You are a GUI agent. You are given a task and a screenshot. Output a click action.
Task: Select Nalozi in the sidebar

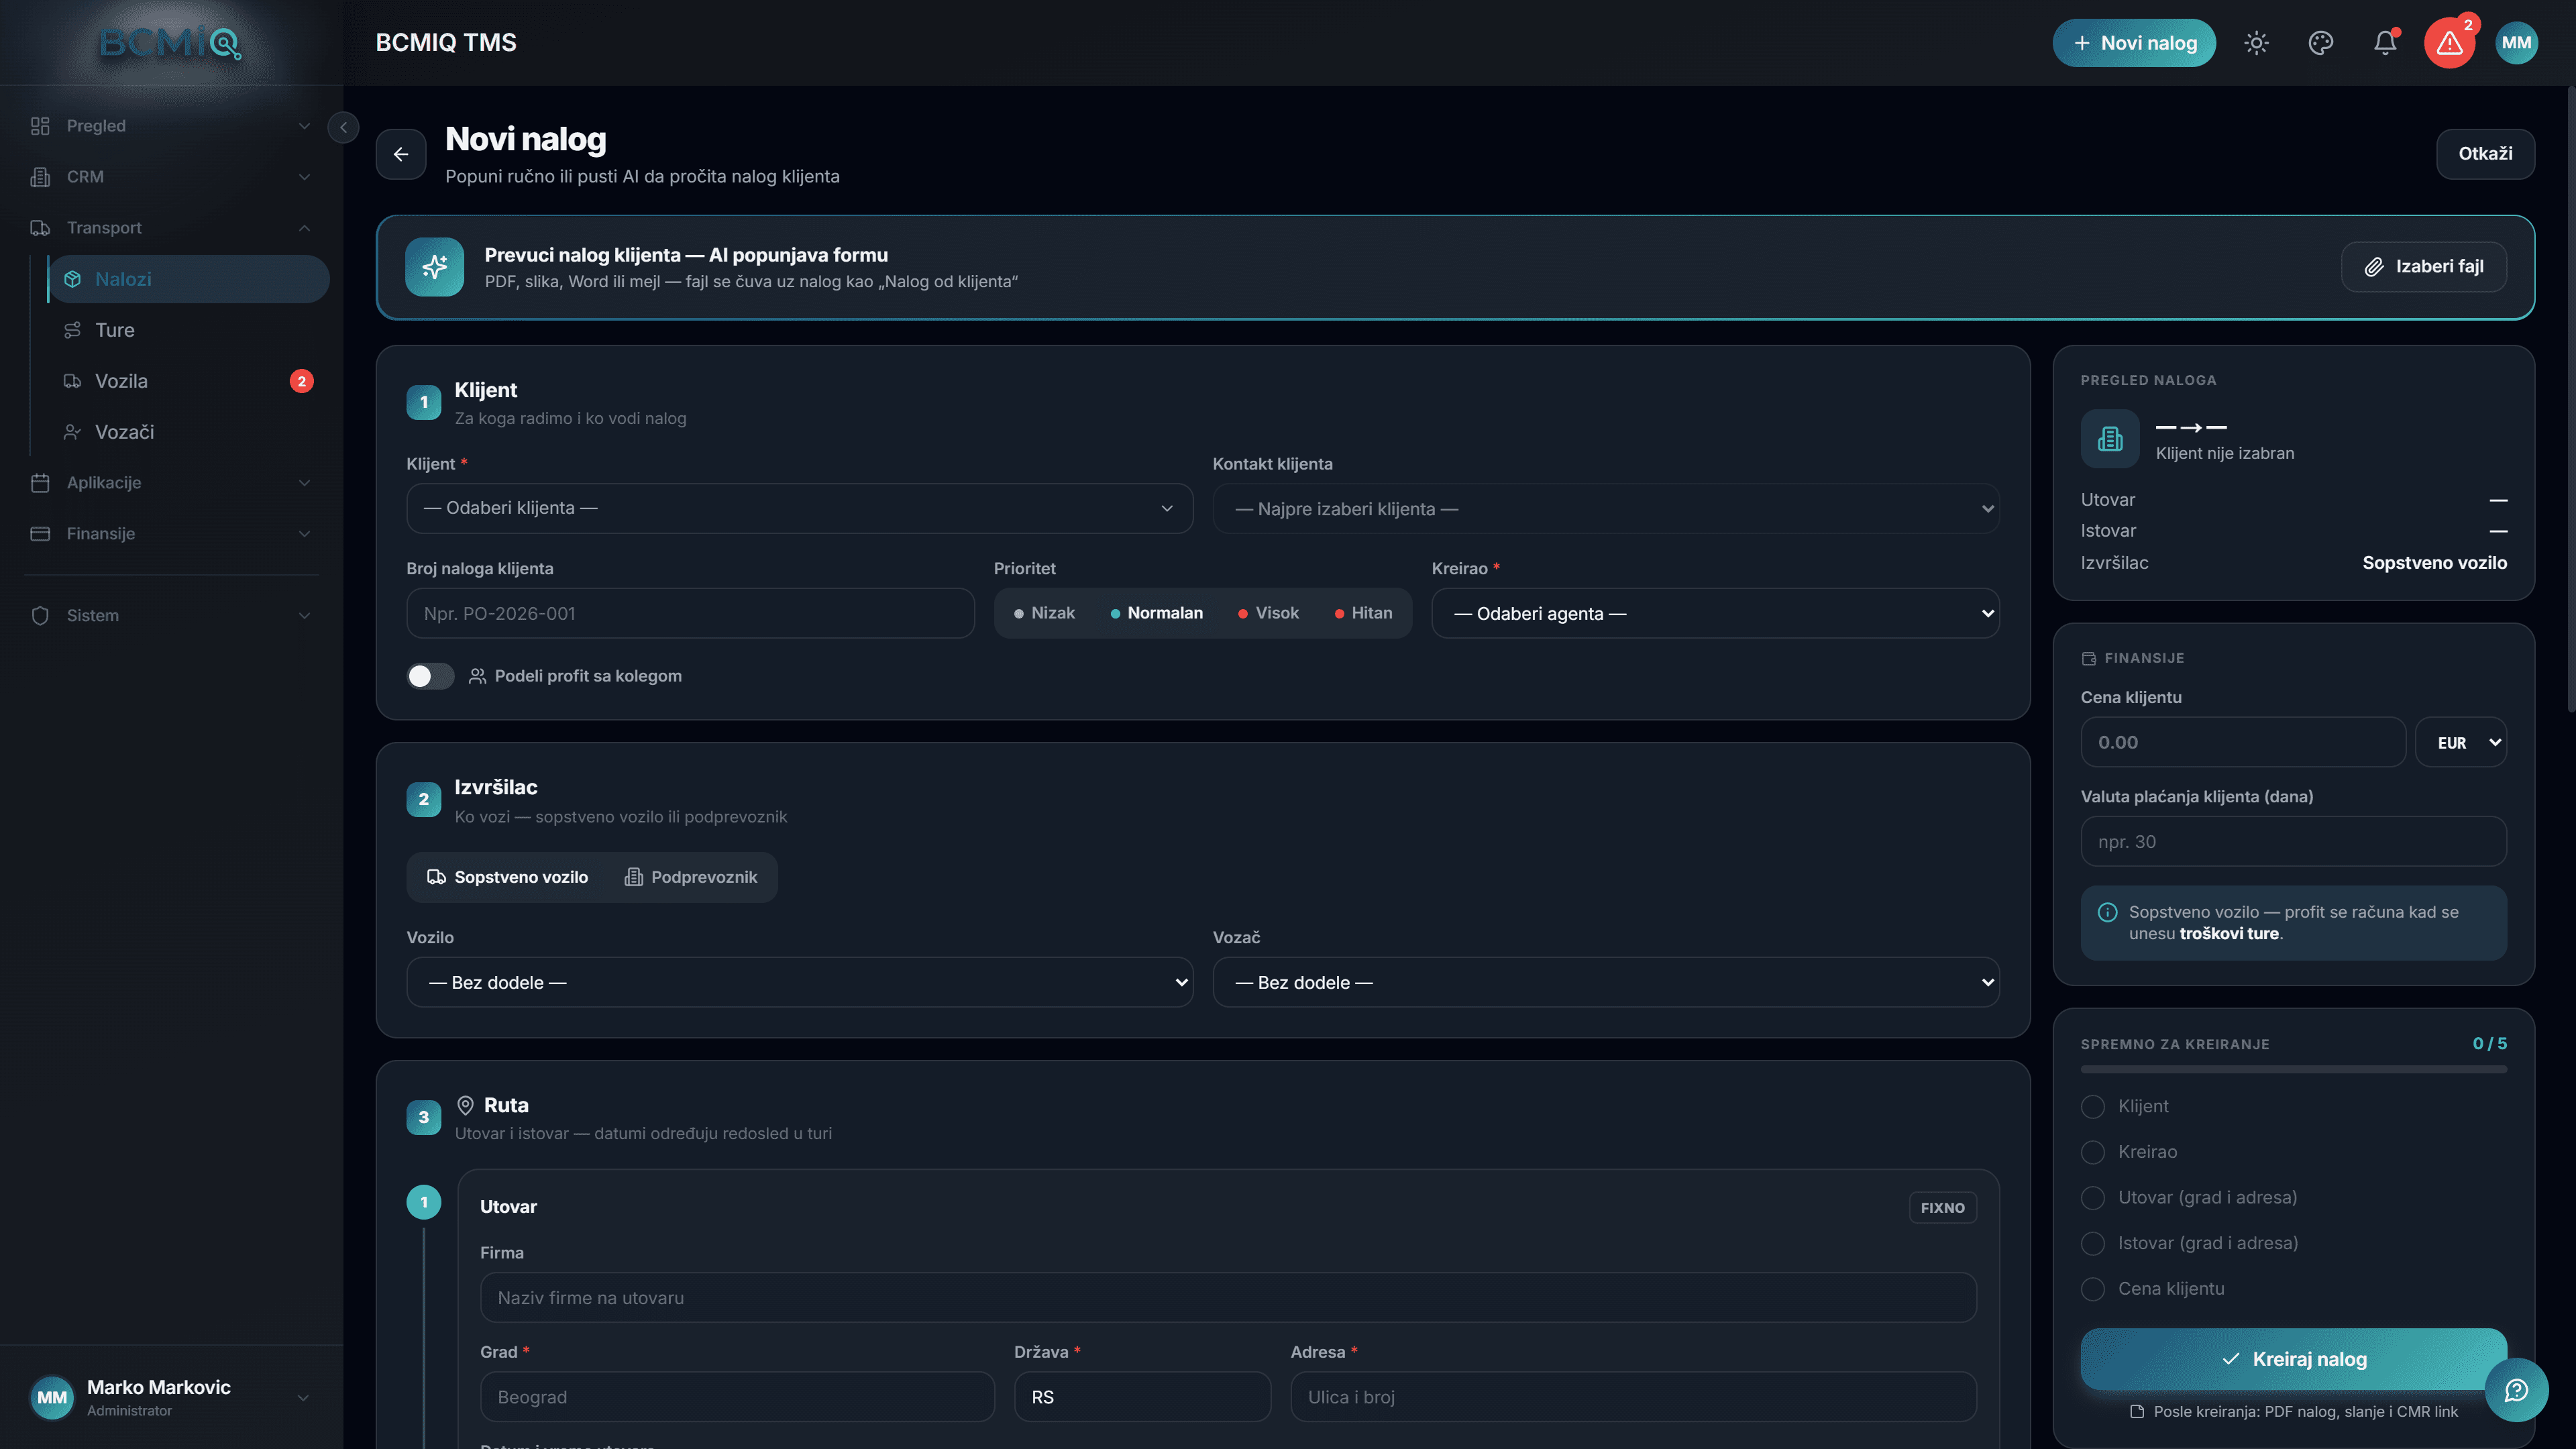point(189,279)
